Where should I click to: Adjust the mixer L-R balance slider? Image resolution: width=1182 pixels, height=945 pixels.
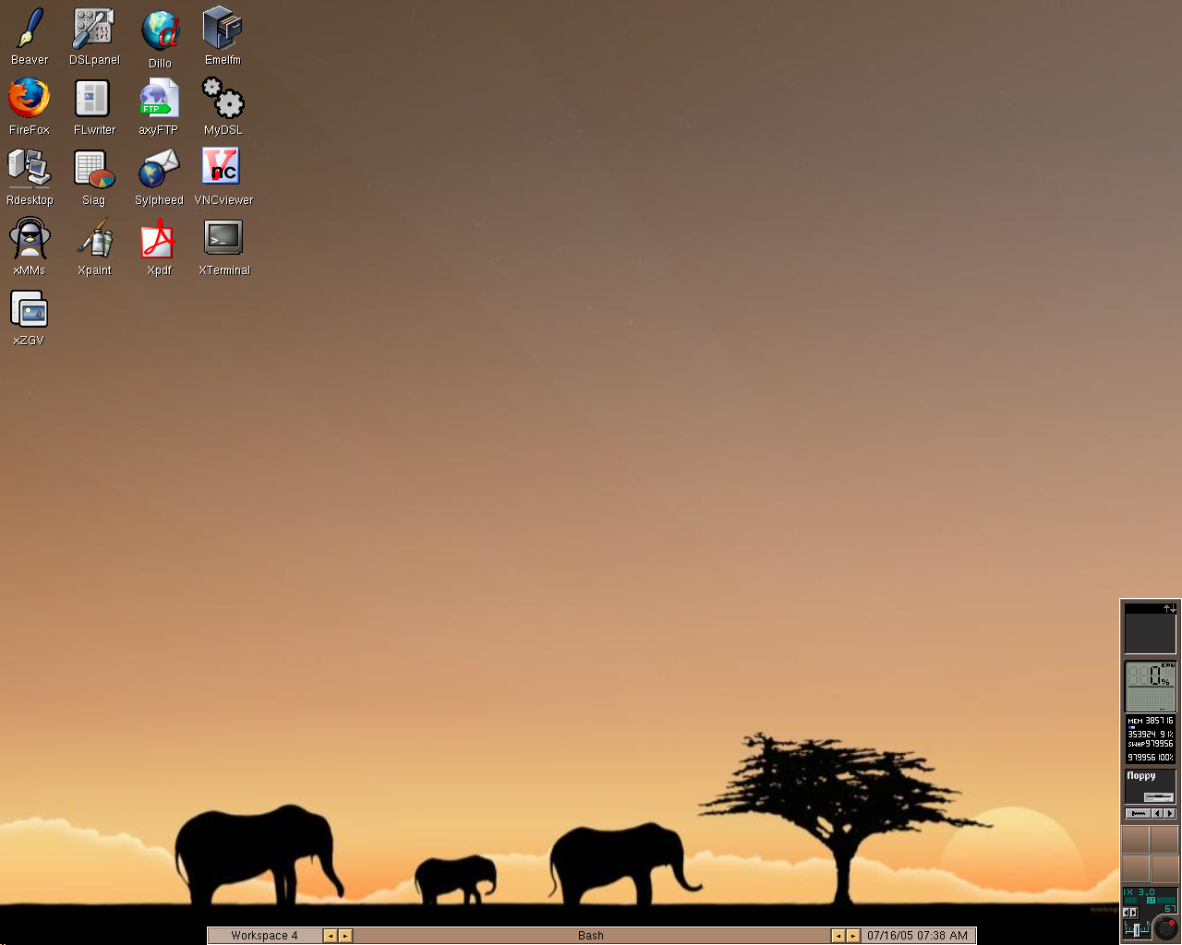pos(1137,930)
